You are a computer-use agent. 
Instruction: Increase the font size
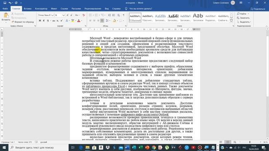pyautogui.click(x=68, y=15)
